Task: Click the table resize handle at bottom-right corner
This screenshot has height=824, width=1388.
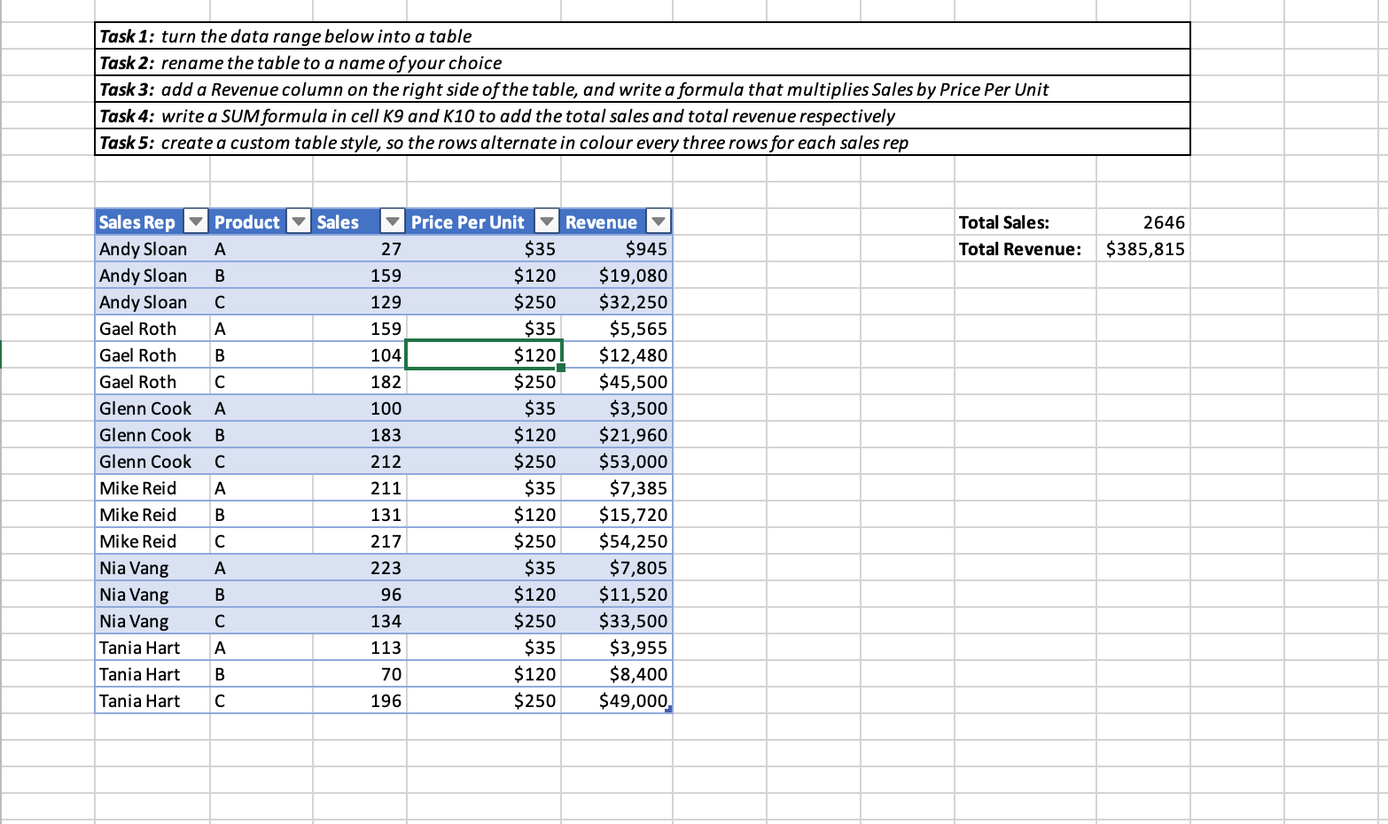Action: tap(669, 709)
